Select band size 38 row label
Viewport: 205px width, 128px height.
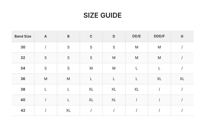[x=23, y=89]
